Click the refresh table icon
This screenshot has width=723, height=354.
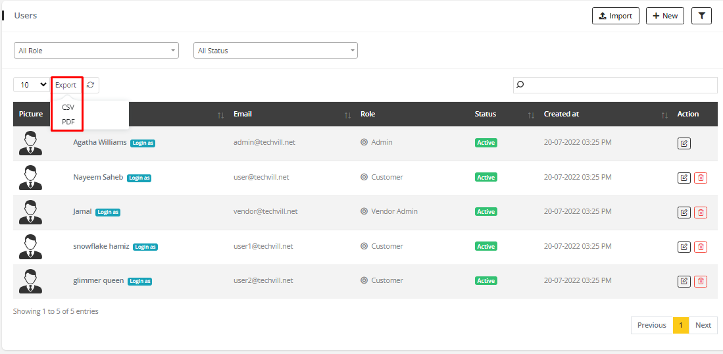(x=91, y=85)
